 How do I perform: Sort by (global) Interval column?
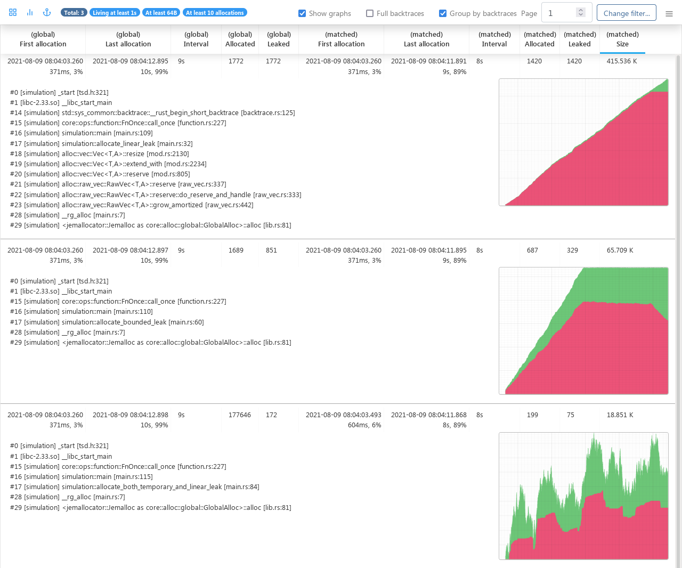tap(196, 39)
